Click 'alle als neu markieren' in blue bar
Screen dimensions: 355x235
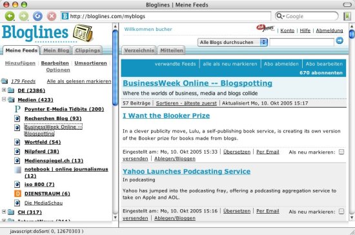230,64
